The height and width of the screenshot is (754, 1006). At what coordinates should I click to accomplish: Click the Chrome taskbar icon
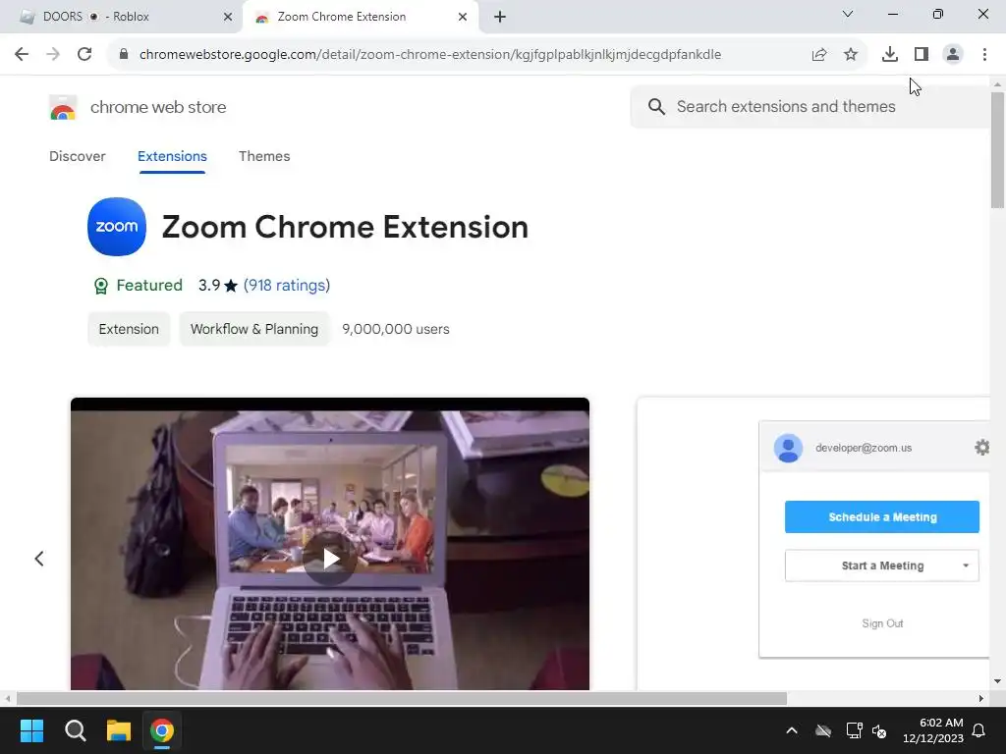point(162,730)
